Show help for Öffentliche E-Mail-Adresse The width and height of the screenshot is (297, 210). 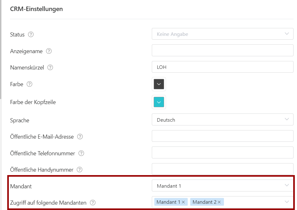tap(80, 137)
